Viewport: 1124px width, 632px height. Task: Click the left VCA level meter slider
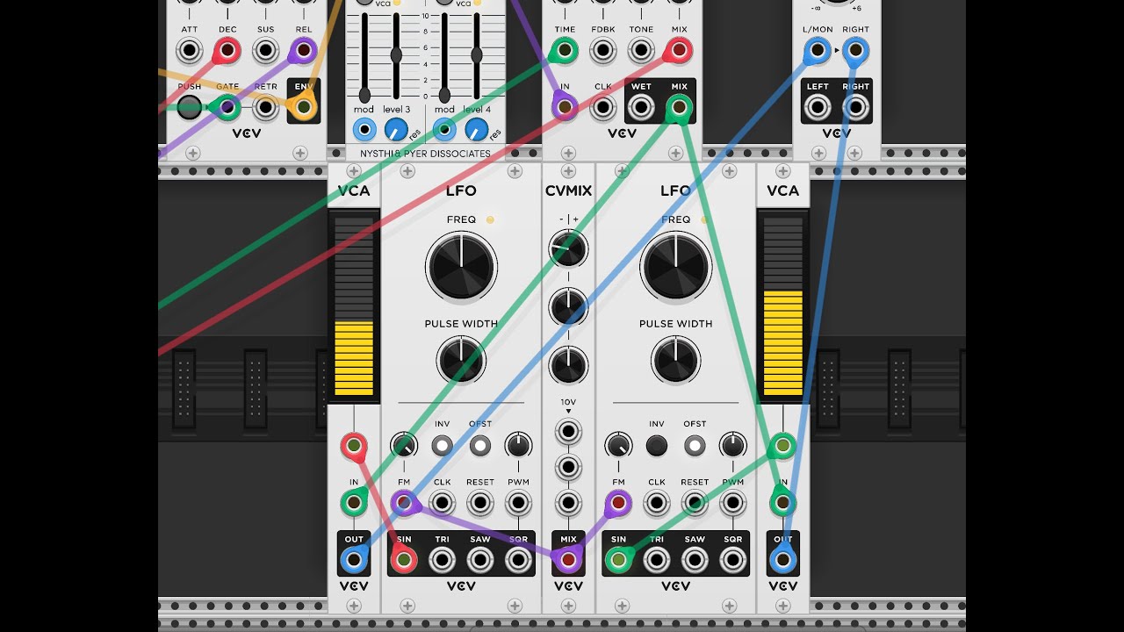point(354,305)
